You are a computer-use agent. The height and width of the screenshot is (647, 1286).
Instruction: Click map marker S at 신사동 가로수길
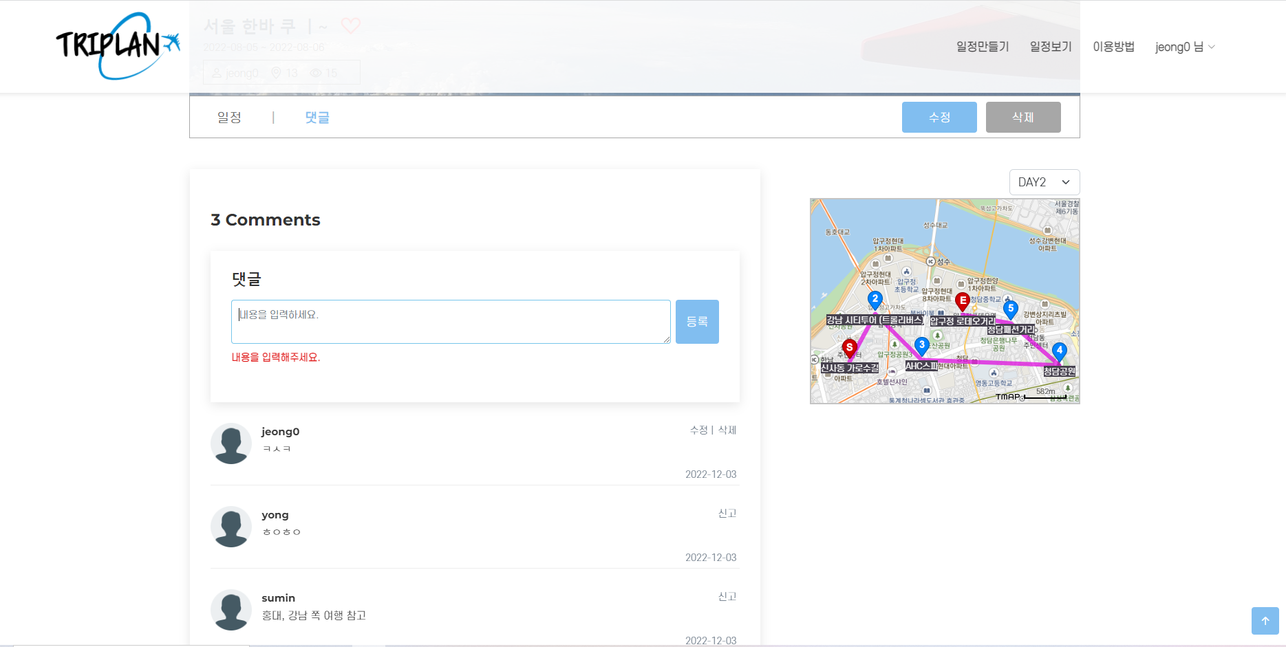click(x=850, y=349)
